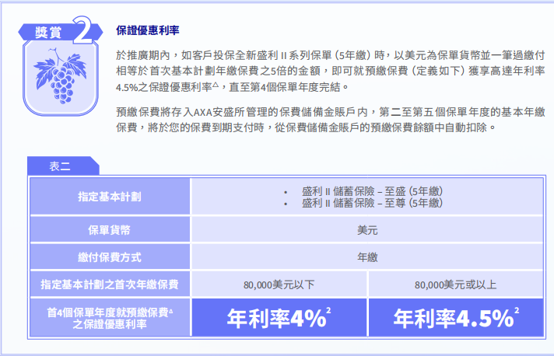554x356 pixels.
Task: Click the 年繳 payment mode cell
Action: coord(367,257)
